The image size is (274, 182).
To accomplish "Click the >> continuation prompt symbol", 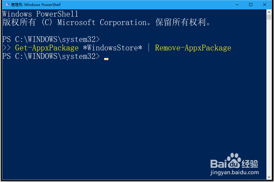I will [7, 48].
